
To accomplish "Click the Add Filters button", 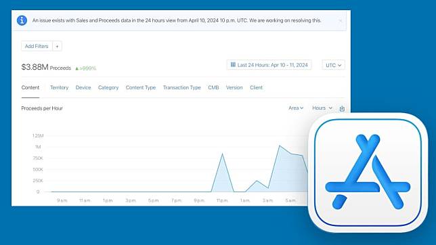I will click(37, 46).
